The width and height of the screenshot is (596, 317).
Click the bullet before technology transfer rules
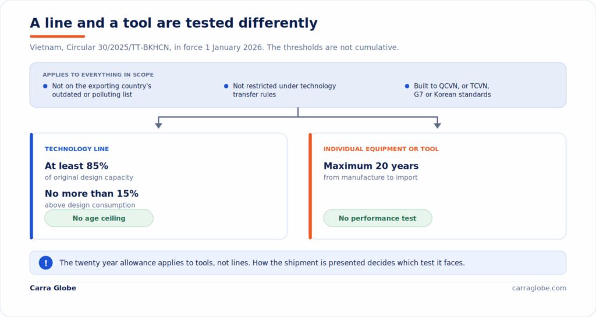coord(226,86)
